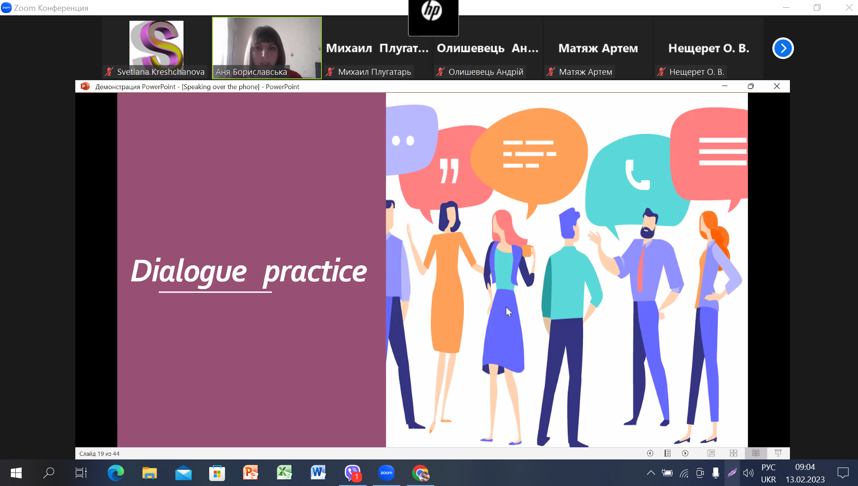This screenshot has width=858, height=486.
Task: Select Михаил Плугатарь participant tile
Action: click(x=377, y=48)
